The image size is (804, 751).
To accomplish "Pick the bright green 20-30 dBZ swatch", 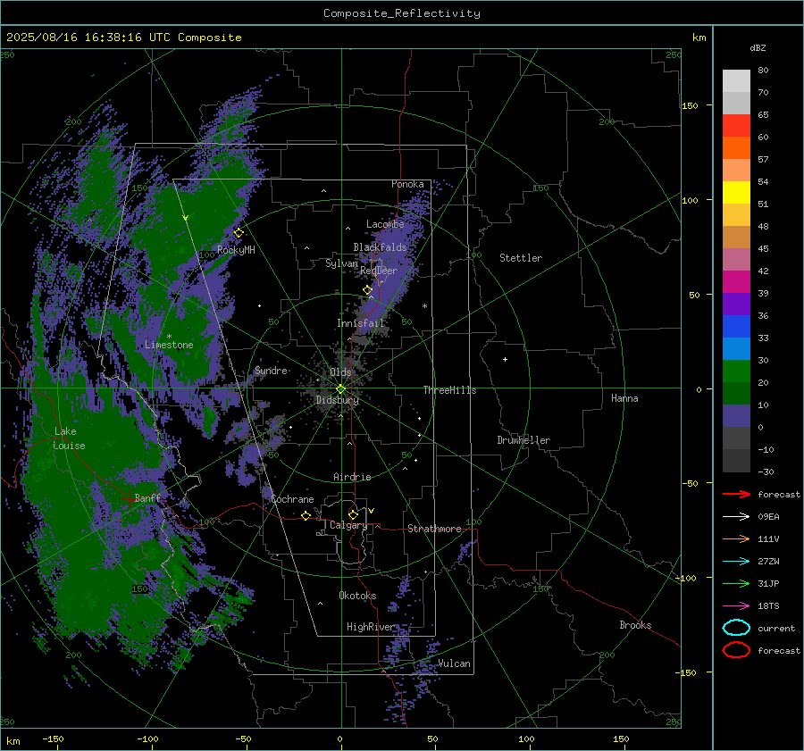I will tap(736, 371).
